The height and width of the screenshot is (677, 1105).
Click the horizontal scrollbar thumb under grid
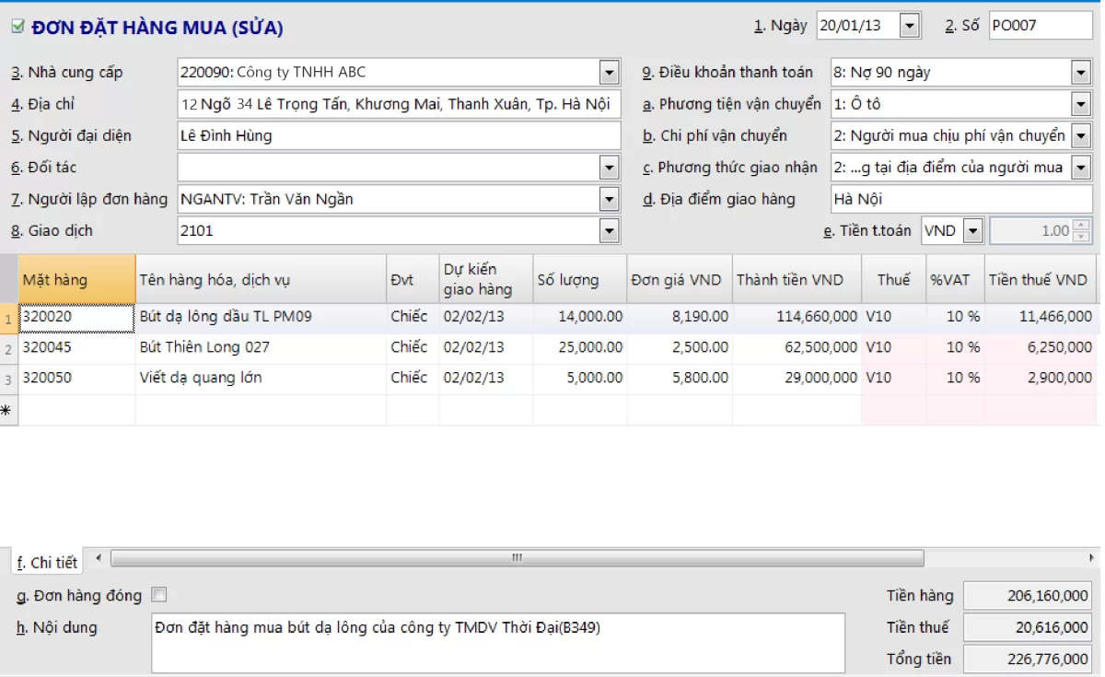point(516,558)
